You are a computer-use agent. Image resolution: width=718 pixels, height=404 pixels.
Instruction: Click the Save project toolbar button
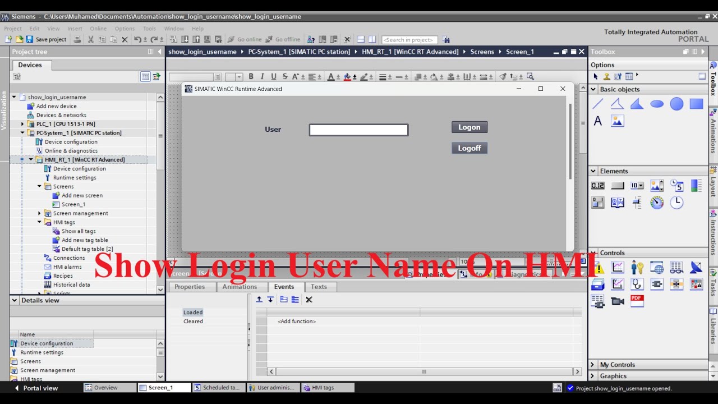[x=47, y=39]
